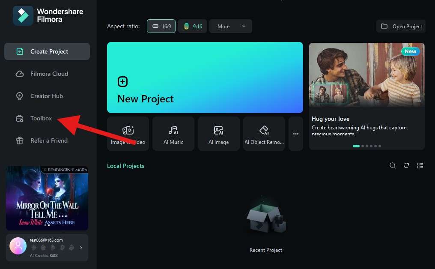Open the AI Object Remover tool
This screenshot has height=269, width=435.
264,134
